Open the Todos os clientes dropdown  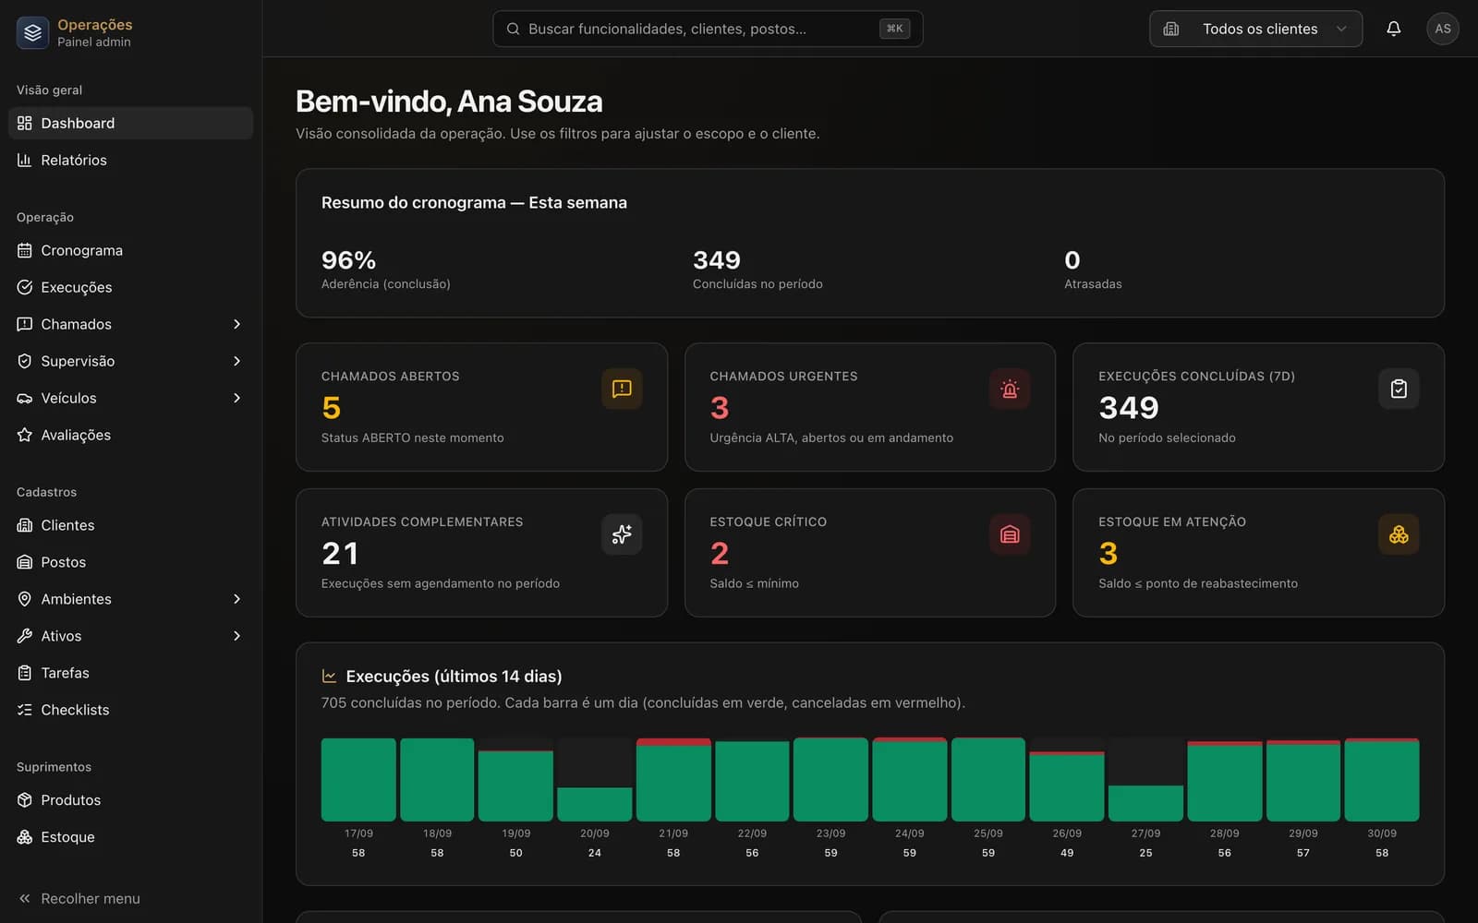coord(1255,29)
